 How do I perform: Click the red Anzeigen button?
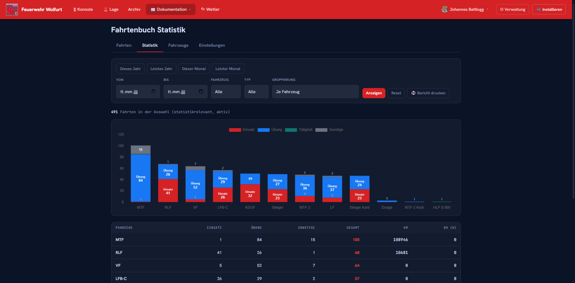(x=374, y=93)
